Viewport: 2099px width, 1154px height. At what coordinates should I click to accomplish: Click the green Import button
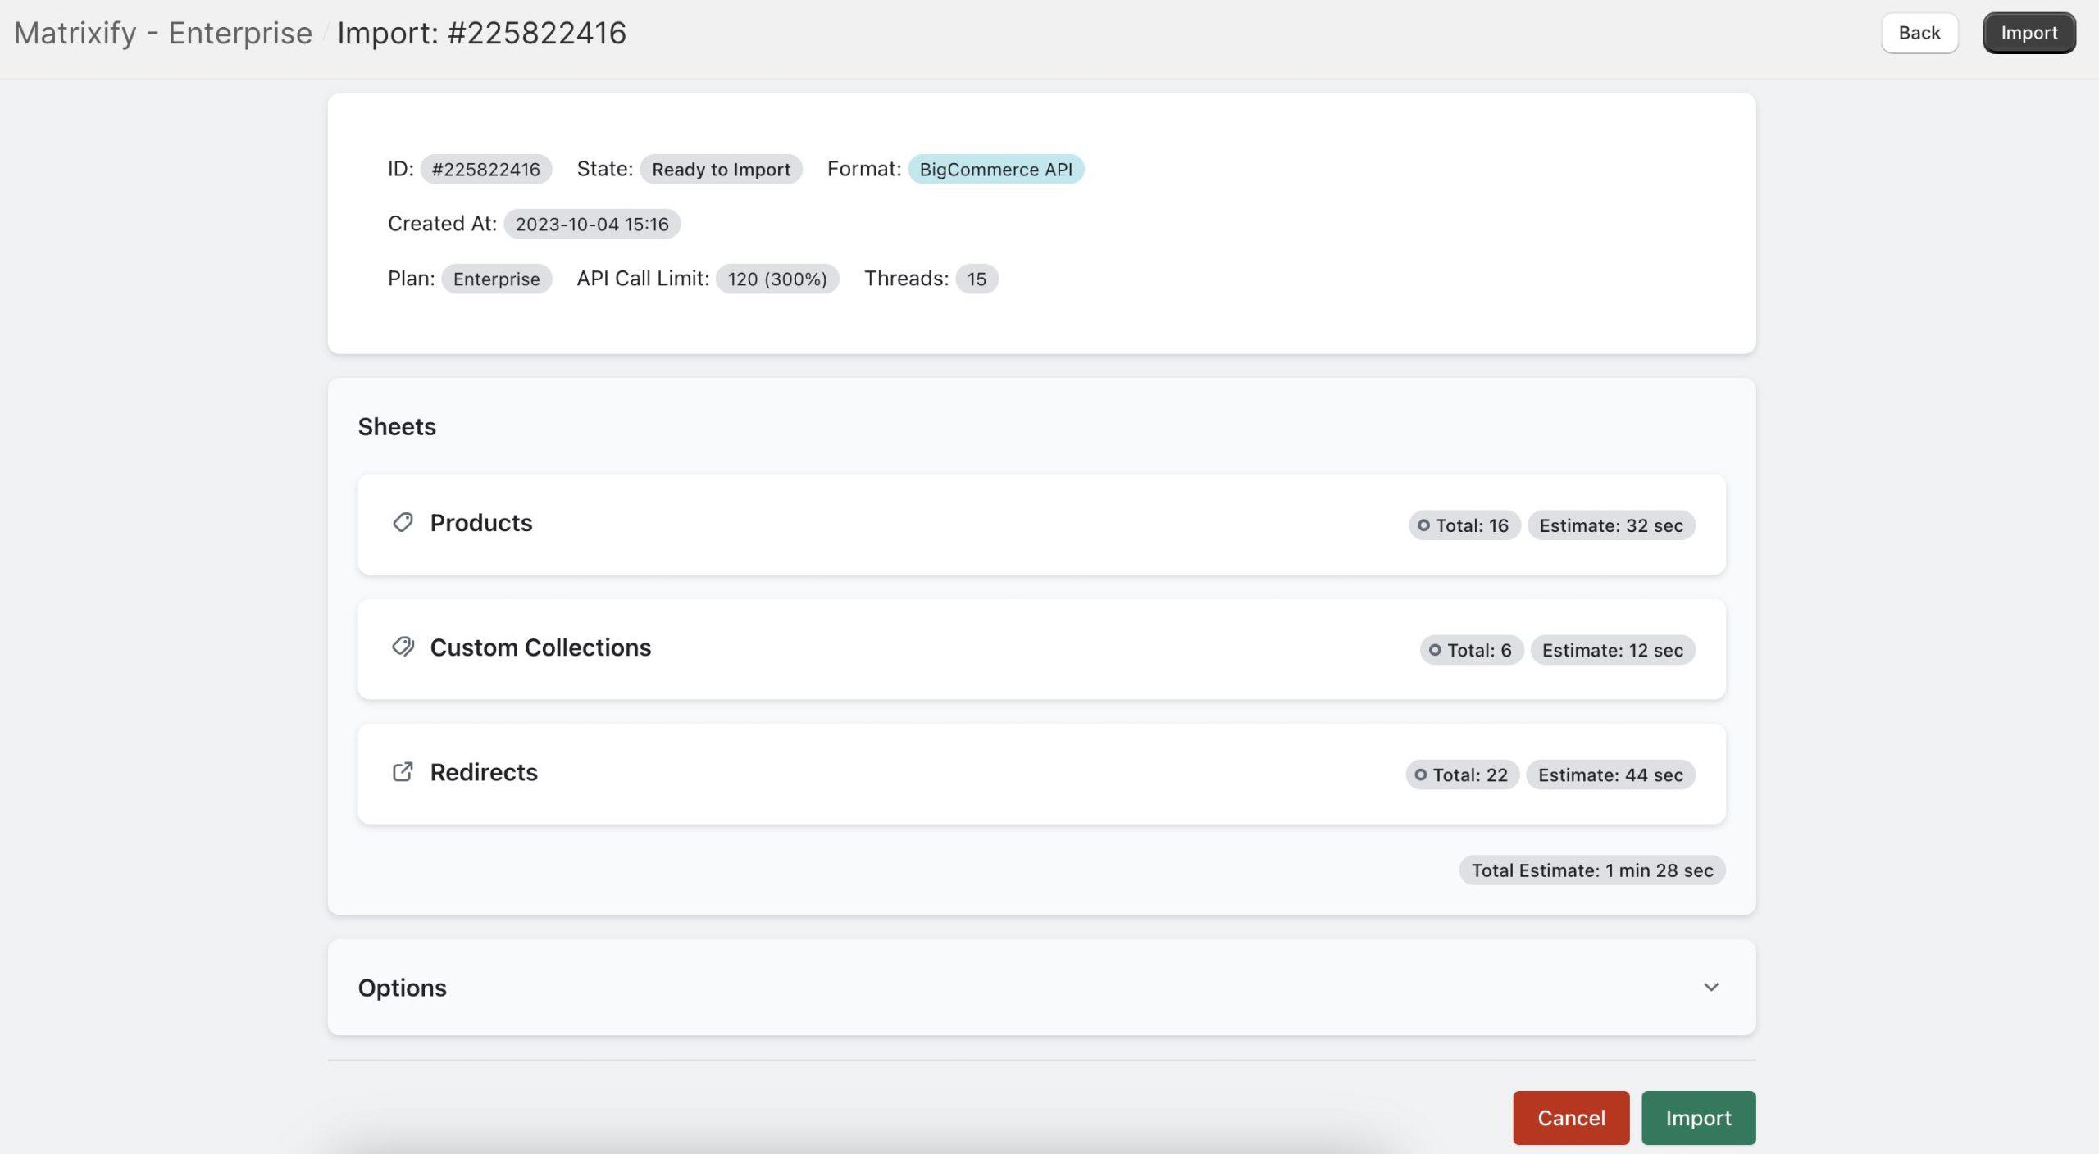(1697, 1117)
